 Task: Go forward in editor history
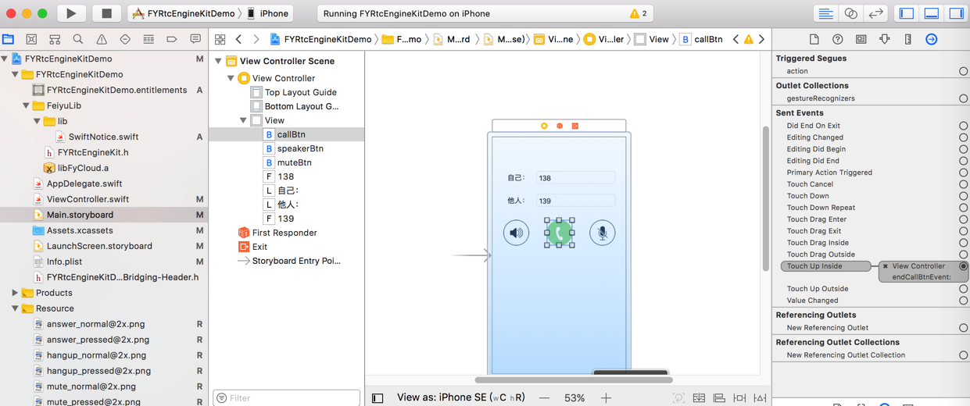256,39
